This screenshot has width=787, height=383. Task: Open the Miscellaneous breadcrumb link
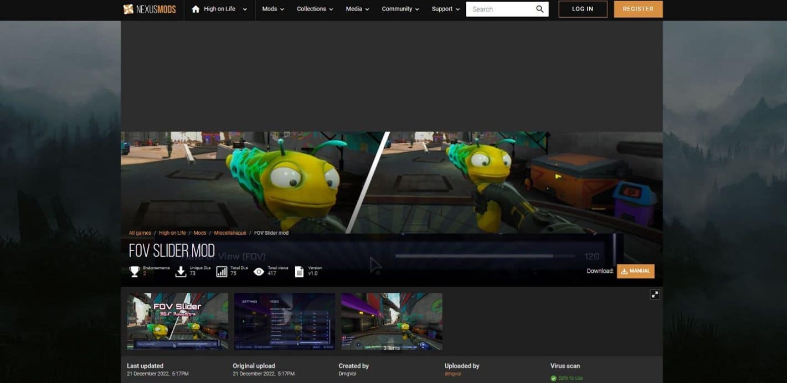(x=230, y=233)
